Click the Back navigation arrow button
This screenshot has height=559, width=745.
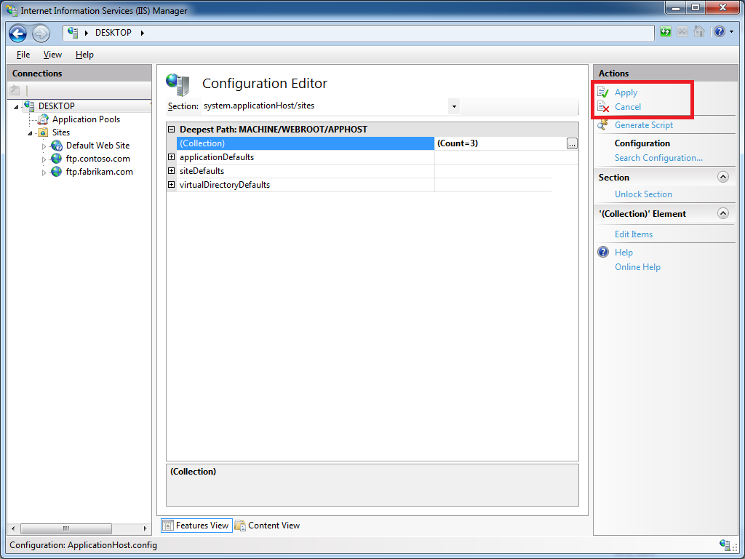tap(18, 33)
